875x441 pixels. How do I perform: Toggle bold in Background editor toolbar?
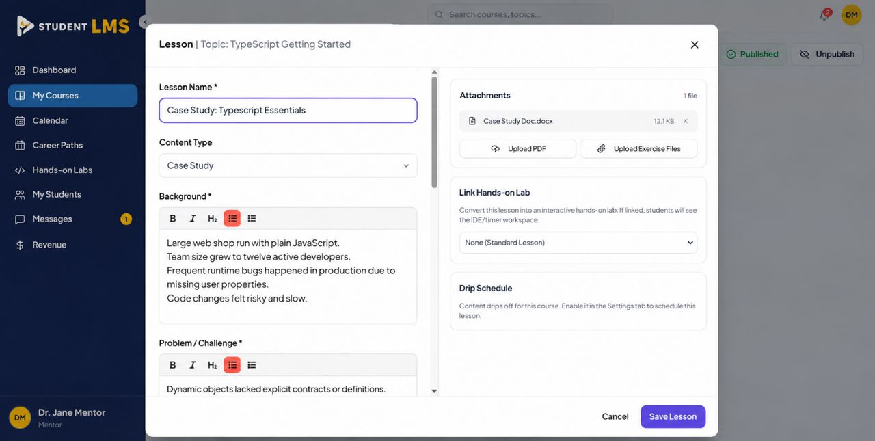[x=173, y=218]
